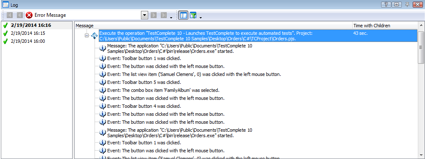Click green checkmark beside 2/19/2014 16:16

(x=5, y=25)
